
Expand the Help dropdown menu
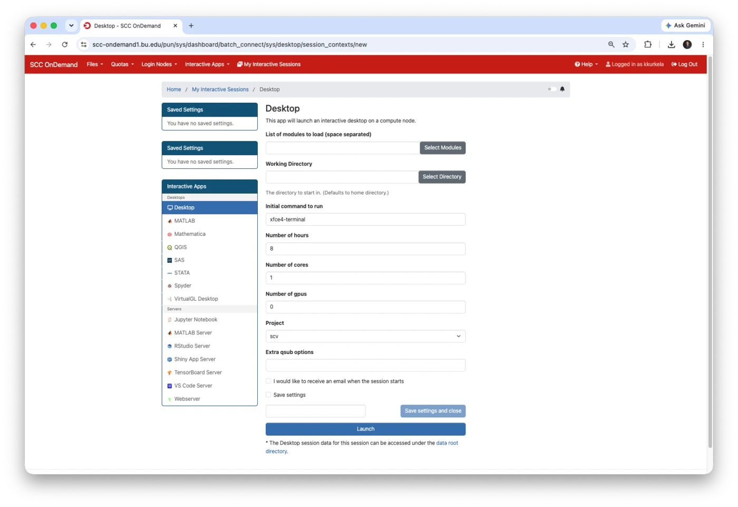[586, 64]
